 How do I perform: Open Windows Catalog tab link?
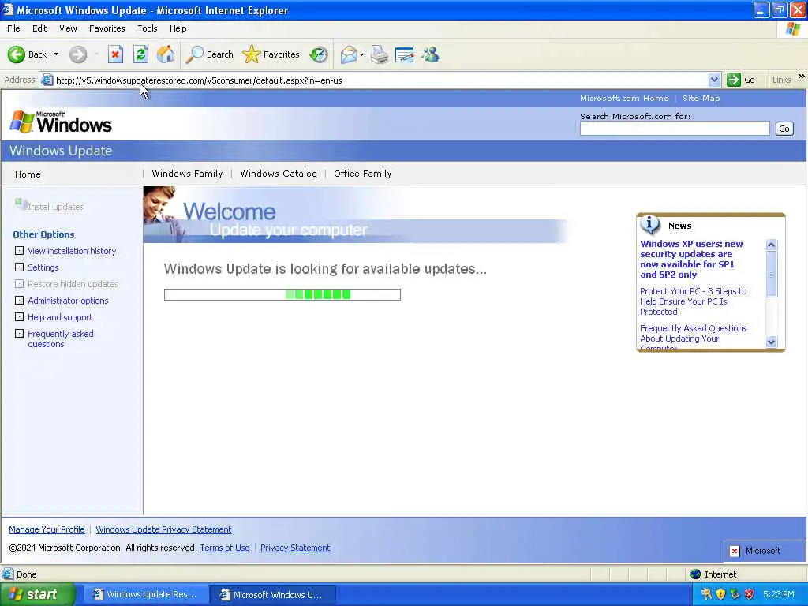(x=279, y=174)
